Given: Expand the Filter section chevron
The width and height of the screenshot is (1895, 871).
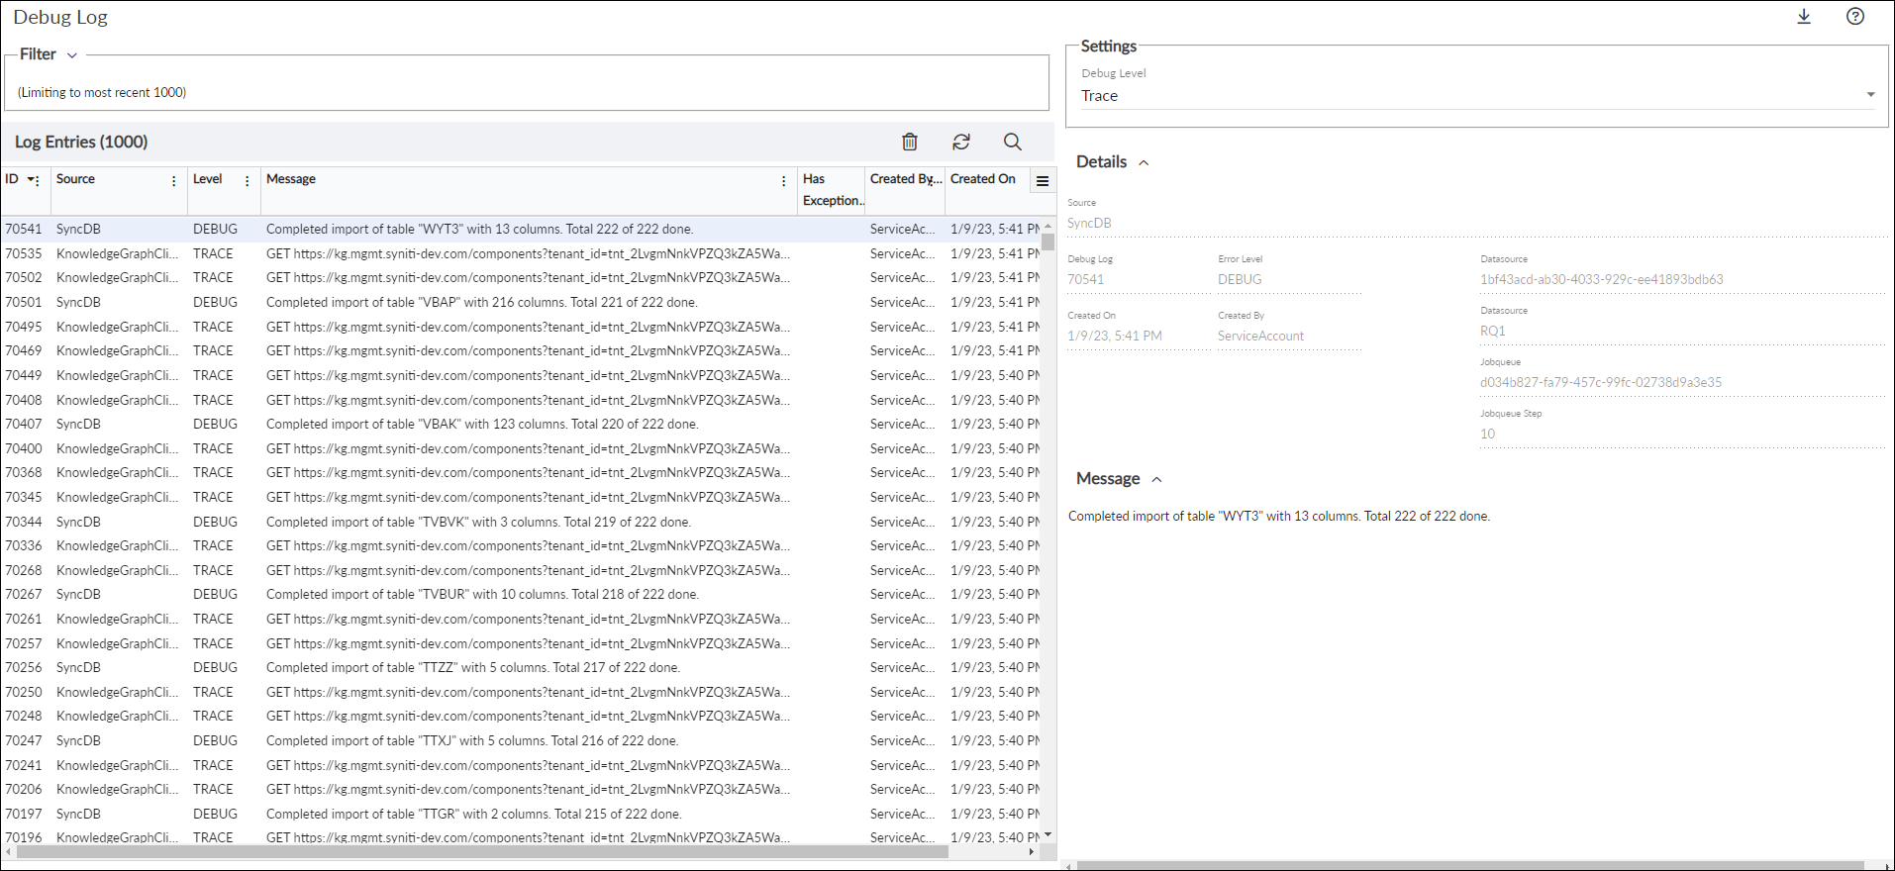Looking at the screenshot, I should click(x=72, y=55).
